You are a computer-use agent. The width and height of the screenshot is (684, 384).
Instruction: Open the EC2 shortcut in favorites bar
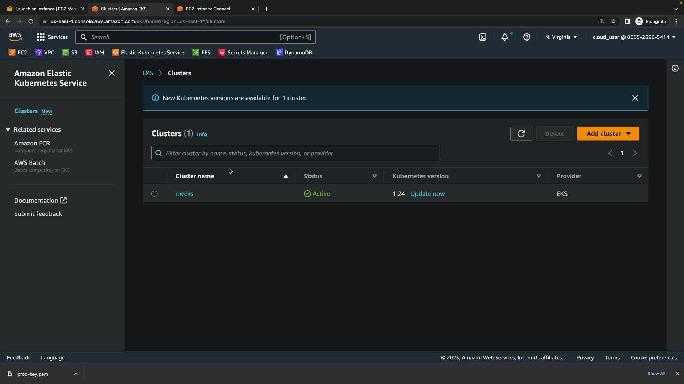click(18, 53)
